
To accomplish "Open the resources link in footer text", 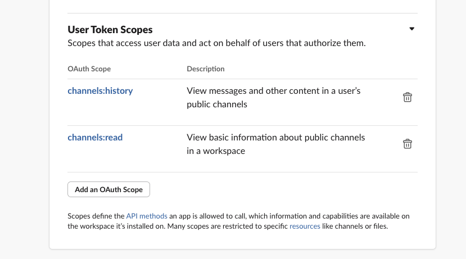I will click(x=305, y=226).
